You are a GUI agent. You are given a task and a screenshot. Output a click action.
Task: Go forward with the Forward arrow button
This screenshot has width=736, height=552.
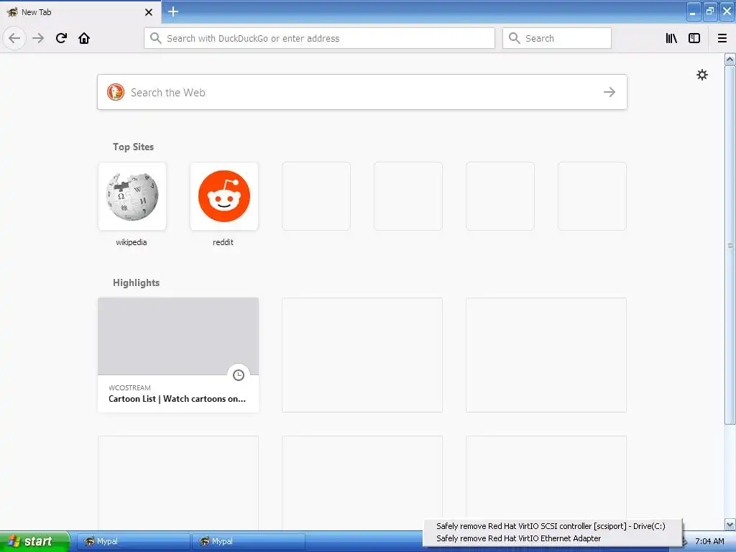click(x=38, y=38)
